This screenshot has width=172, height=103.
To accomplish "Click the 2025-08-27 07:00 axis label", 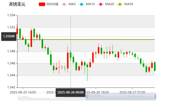I will point(132,92).
